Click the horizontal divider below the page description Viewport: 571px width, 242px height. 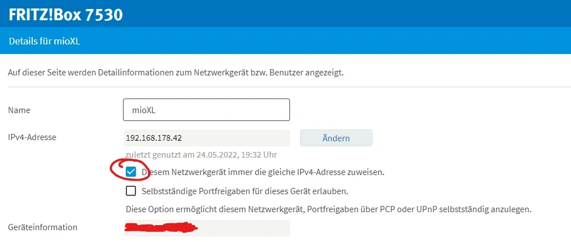pyautogui.click(x=285, y=87)
